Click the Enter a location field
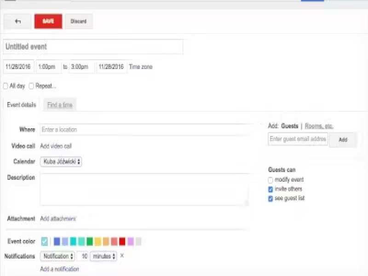 click(145, 130)
